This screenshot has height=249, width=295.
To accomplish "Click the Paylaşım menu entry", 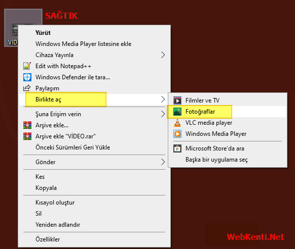I will point(94,88).
